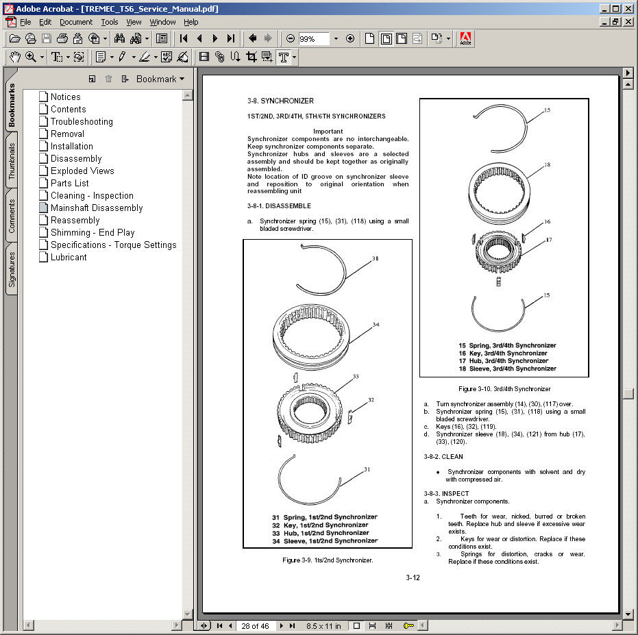Click the binoculars Find icon
The width and height of the screenshot is (638, 635).
pyautogui.click(x=119, y=38)
